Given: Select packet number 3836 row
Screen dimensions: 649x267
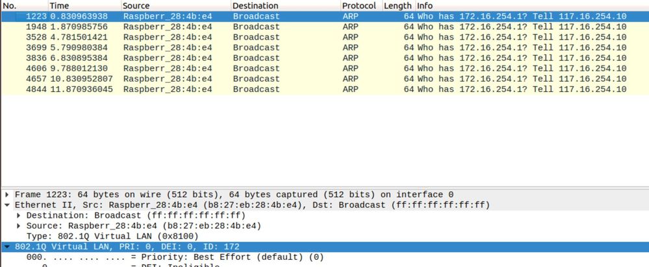Looking at the screenshot, I should 325,58.
